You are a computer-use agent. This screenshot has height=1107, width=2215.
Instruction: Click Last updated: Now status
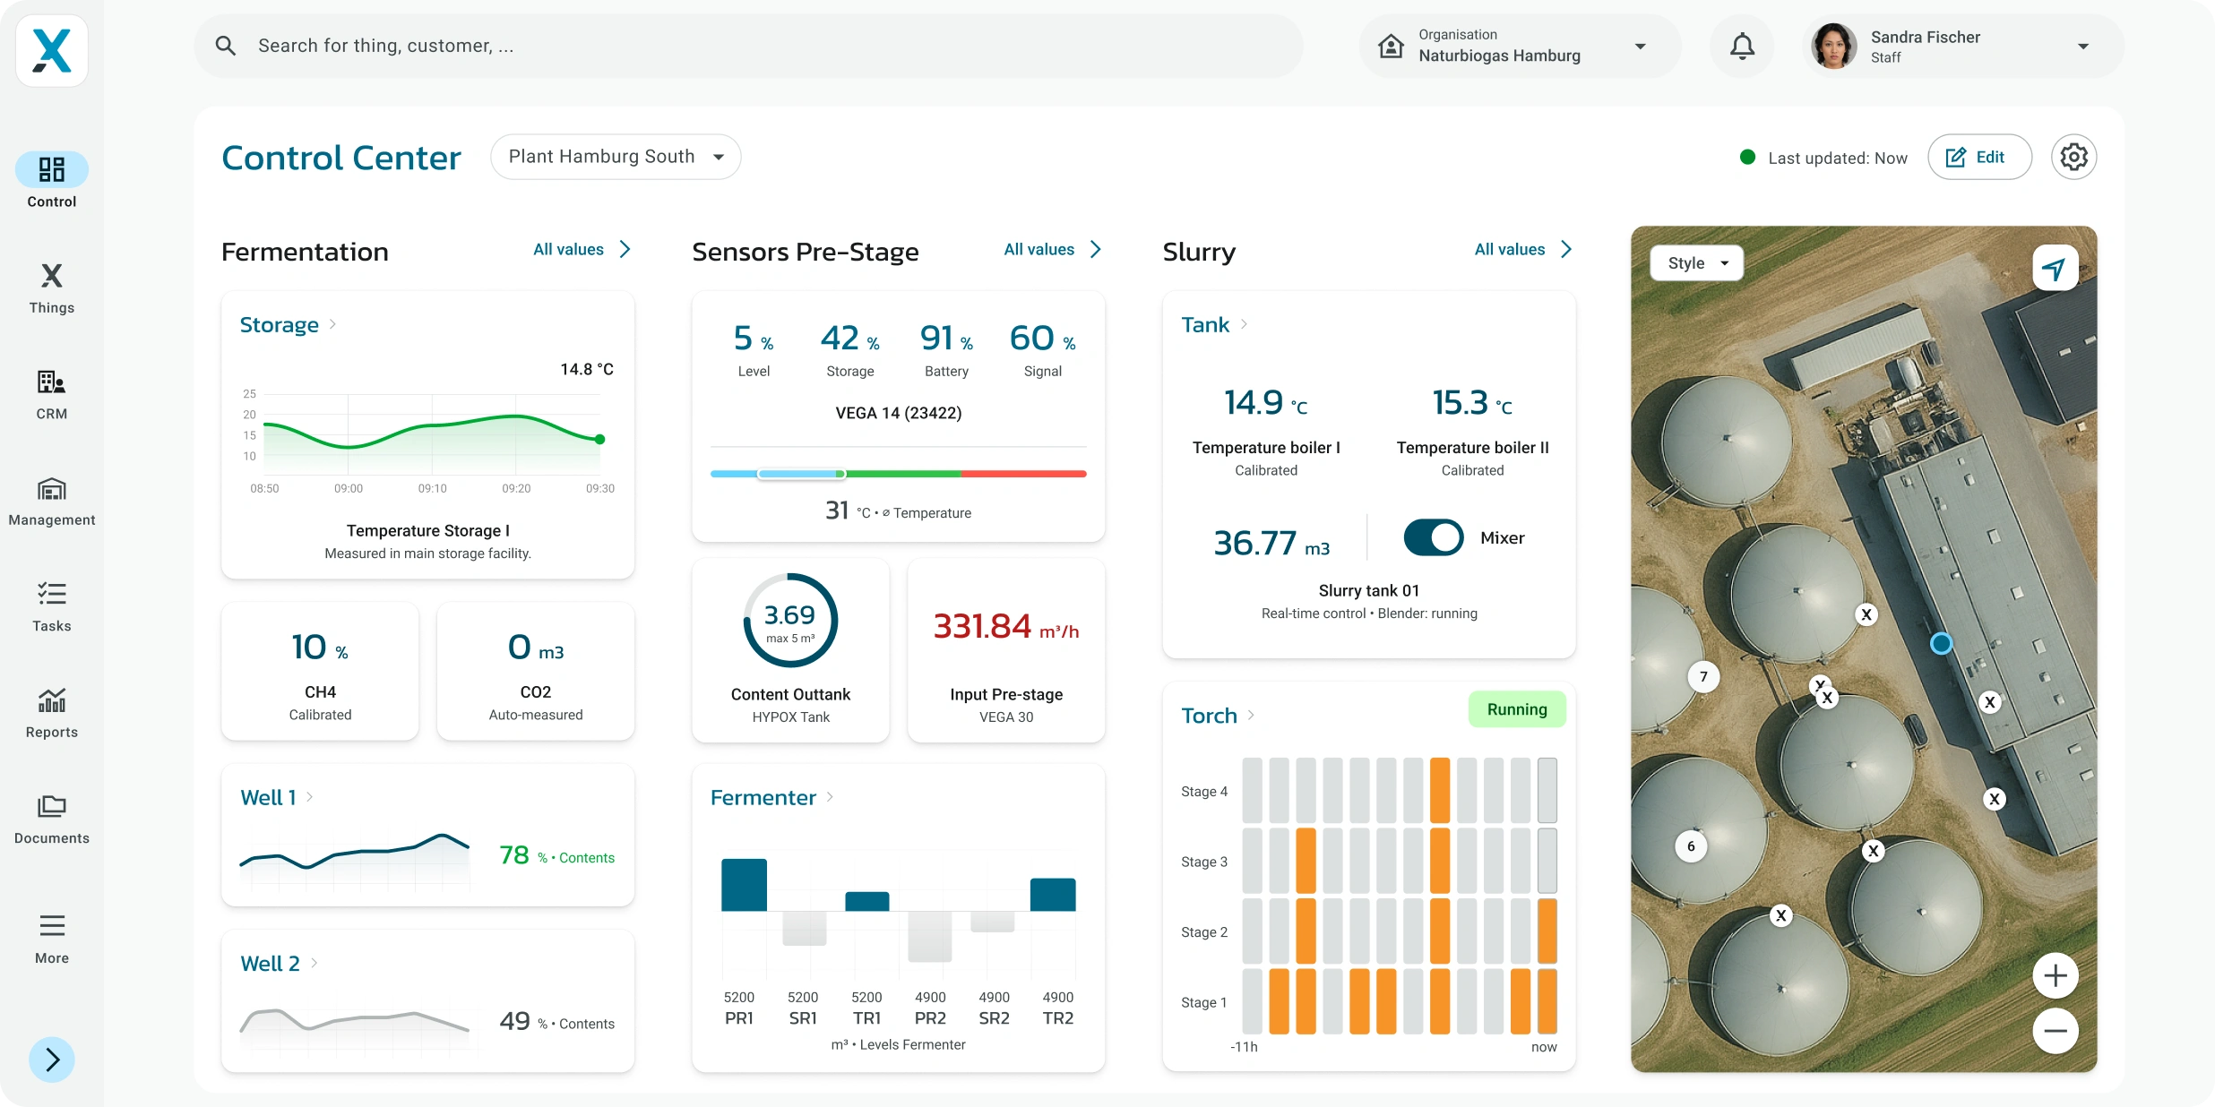(1823, 158)
